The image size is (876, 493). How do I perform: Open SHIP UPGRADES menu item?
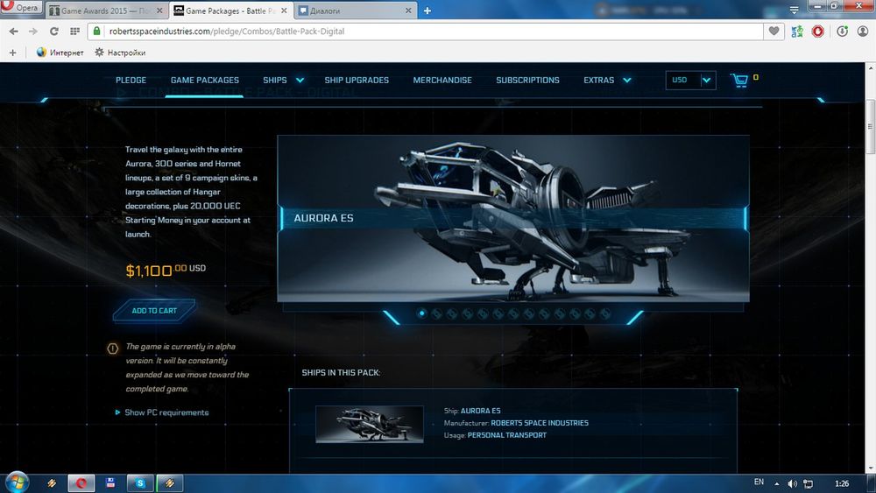[x=357, y=81]
